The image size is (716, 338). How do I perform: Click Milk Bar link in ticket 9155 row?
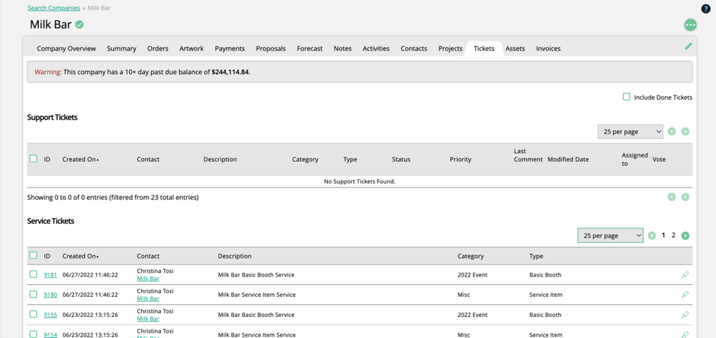coord(148,319)
